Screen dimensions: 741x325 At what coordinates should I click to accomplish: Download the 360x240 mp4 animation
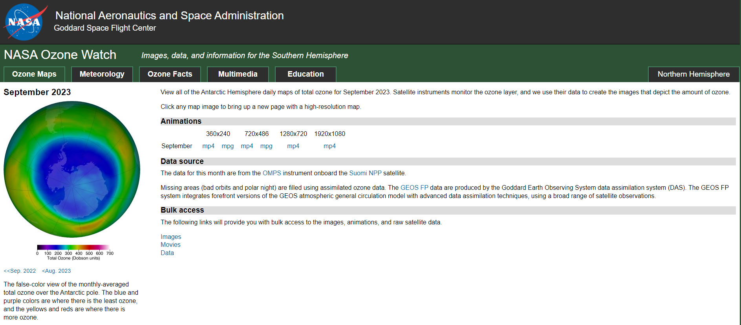tap(208, 146)
